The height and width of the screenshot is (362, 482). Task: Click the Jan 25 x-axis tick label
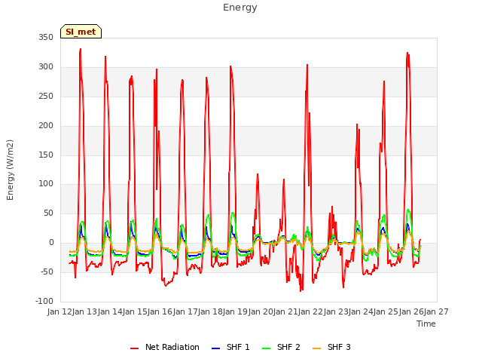[x=386, y=311]
